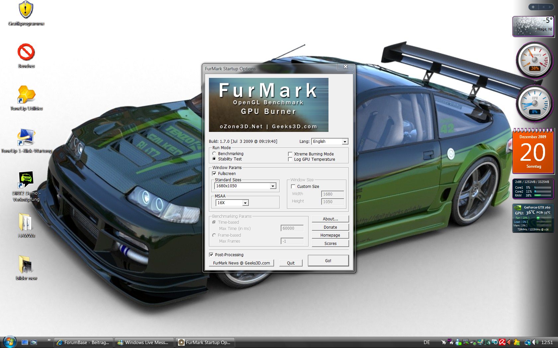Open the Avira antivirus tray icon
This screenshot has height=348, width=558.
pyautogui.click(x=502, y=342)
